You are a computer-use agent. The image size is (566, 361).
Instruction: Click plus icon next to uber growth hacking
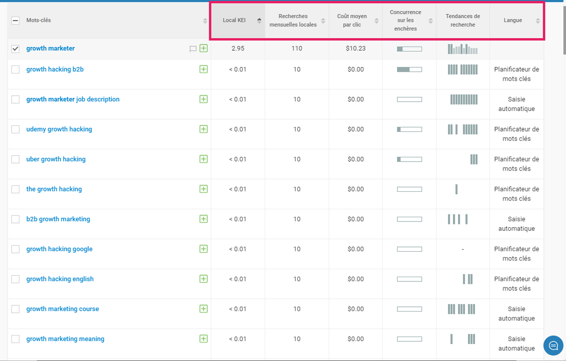coord(203,159)
